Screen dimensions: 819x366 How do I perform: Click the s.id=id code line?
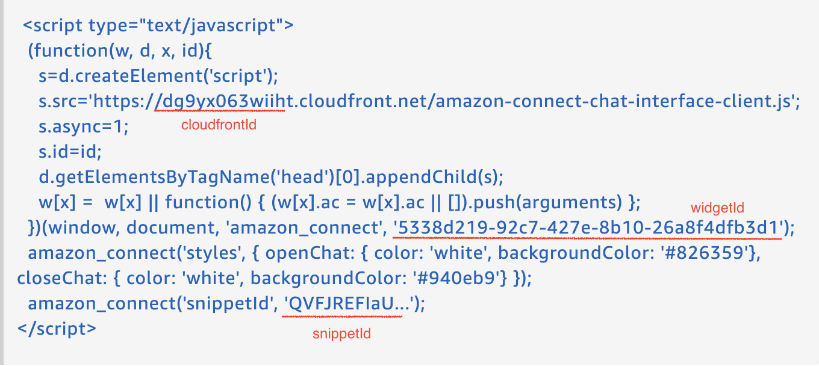(x=67, y=153)
